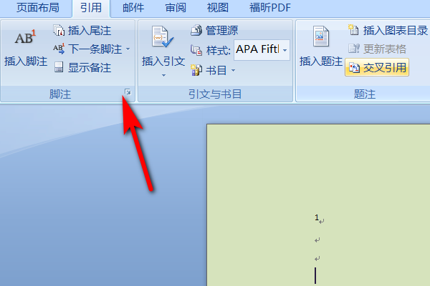The image size is (430, 286).
Task: Open the 脚注 footnote dialog launcher
Action: tap(128, 92)
